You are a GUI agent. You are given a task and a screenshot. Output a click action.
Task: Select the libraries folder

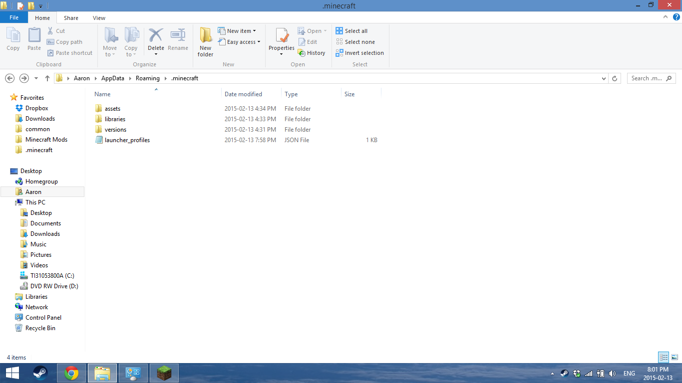[115, 119]
